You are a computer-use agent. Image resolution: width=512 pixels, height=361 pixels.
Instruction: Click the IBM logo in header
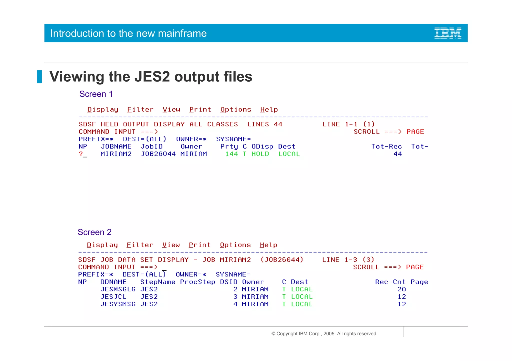click(447, 33)
